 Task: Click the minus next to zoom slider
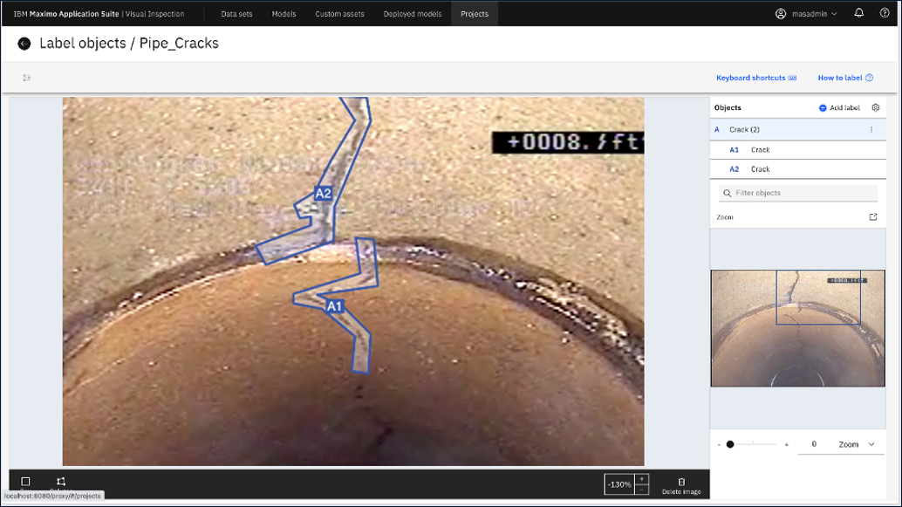(x=719, y=444)
